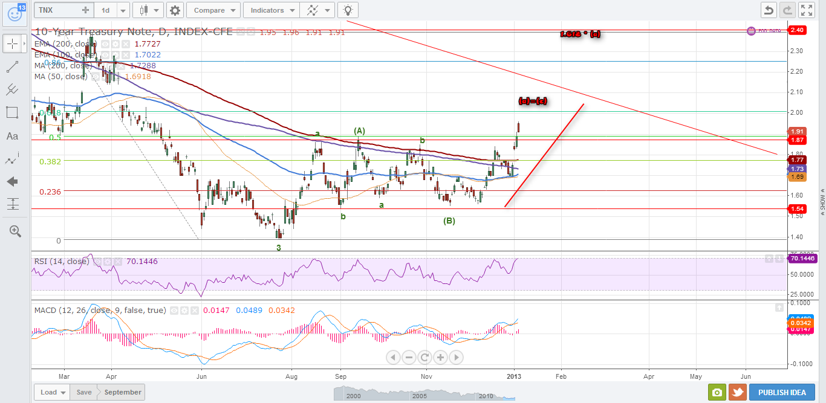Click the 1.54 red price label
The image size is (826, 403).
(796, 208)
